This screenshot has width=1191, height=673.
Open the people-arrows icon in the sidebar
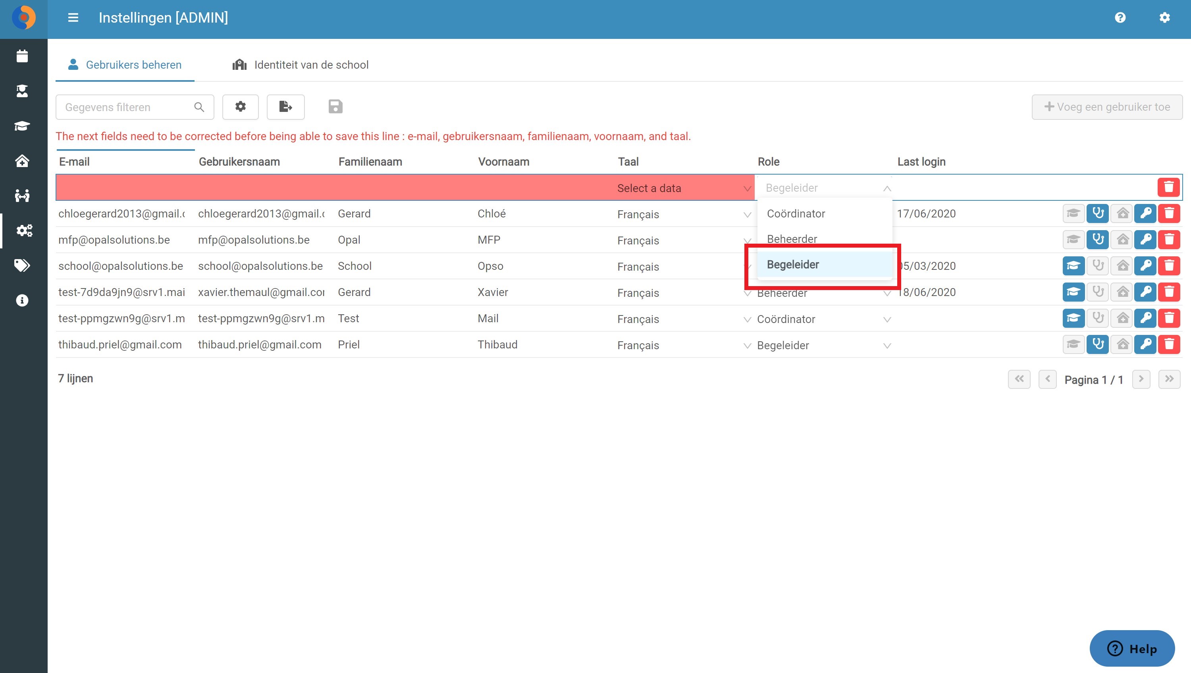[22, 196]
